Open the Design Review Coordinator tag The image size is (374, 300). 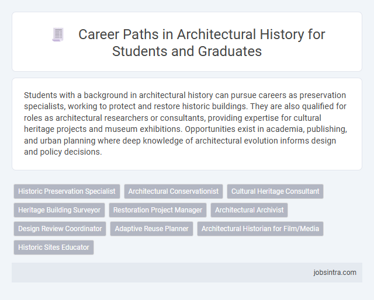60,229
